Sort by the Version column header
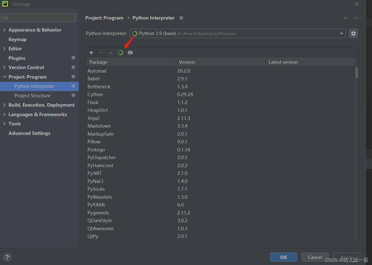372x265 pixels. pyautogui.click(x=221, y=62)
